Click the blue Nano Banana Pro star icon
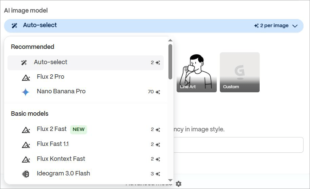Viewport: 310px width, 189px height. point(26,92)
